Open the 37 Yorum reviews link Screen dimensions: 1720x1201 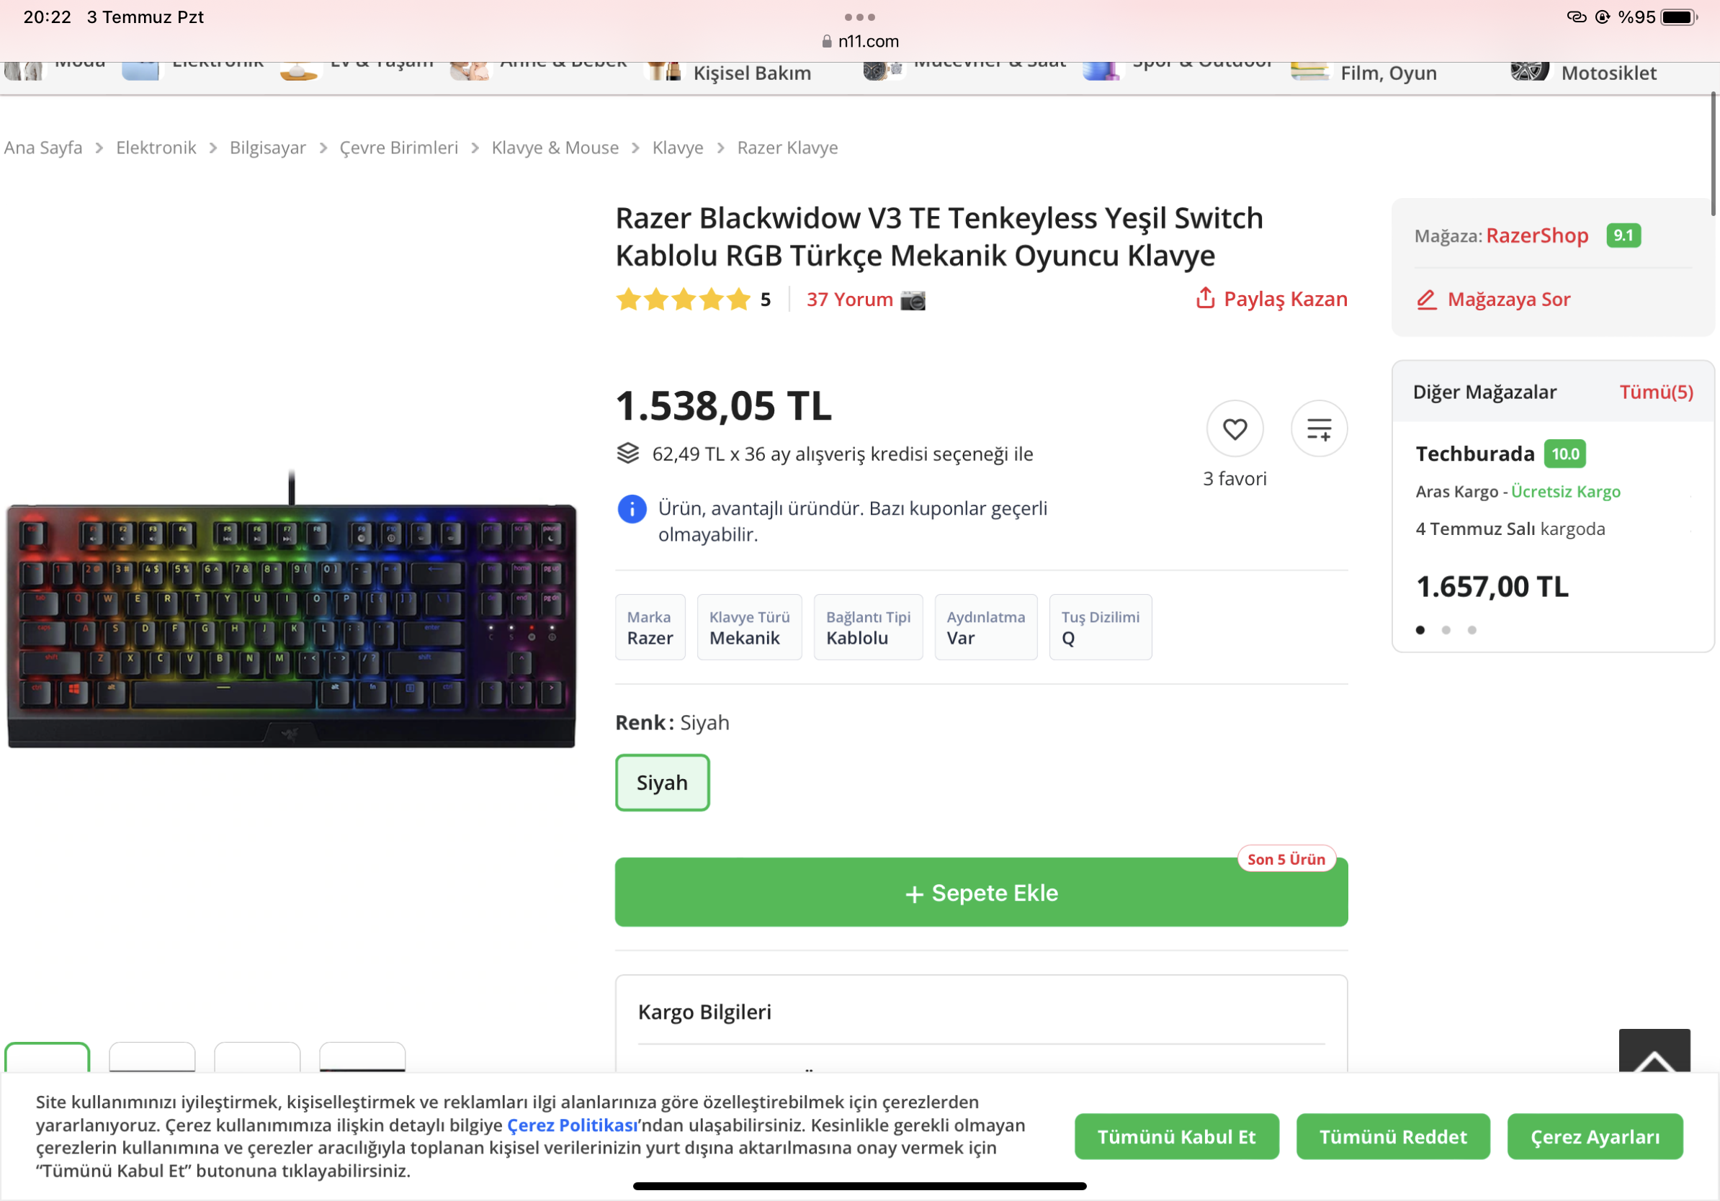click(x=848, y=300)
